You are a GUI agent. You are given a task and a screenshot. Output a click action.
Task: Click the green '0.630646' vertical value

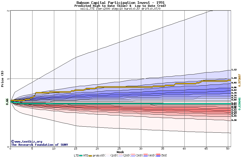(239, 104)
